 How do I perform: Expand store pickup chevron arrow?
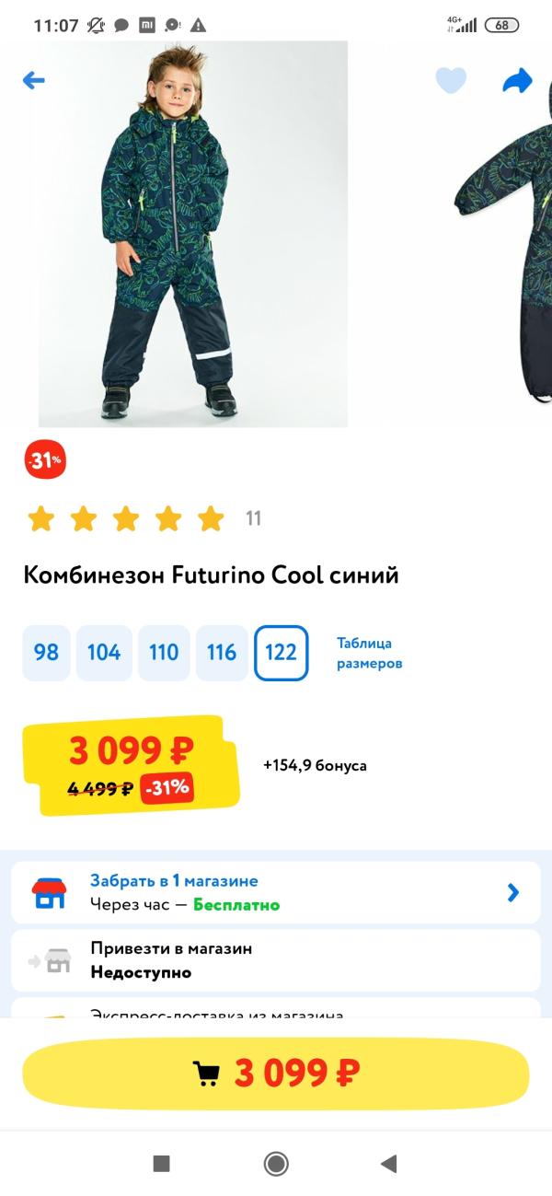tap(513, 892)
